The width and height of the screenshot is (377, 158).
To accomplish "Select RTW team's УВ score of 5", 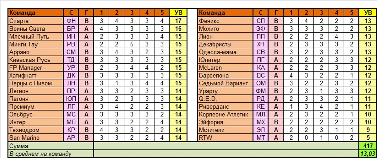I will (368, 138).
